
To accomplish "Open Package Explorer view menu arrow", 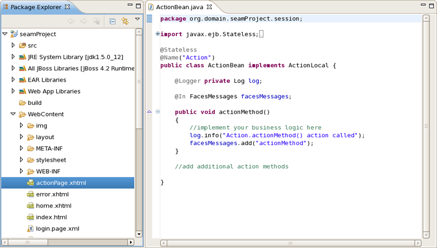I will click(x=137, y=19).
